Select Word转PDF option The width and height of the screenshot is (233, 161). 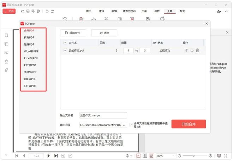coord(31,51)
